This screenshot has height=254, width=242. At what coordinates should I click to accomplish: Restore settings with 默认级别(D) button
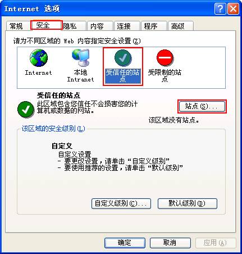click(188, 203)
